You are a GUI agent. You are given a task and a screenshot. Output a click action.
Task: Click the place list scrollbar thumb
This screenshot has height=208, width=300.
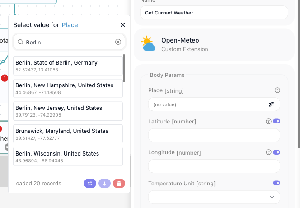[124, 68]
